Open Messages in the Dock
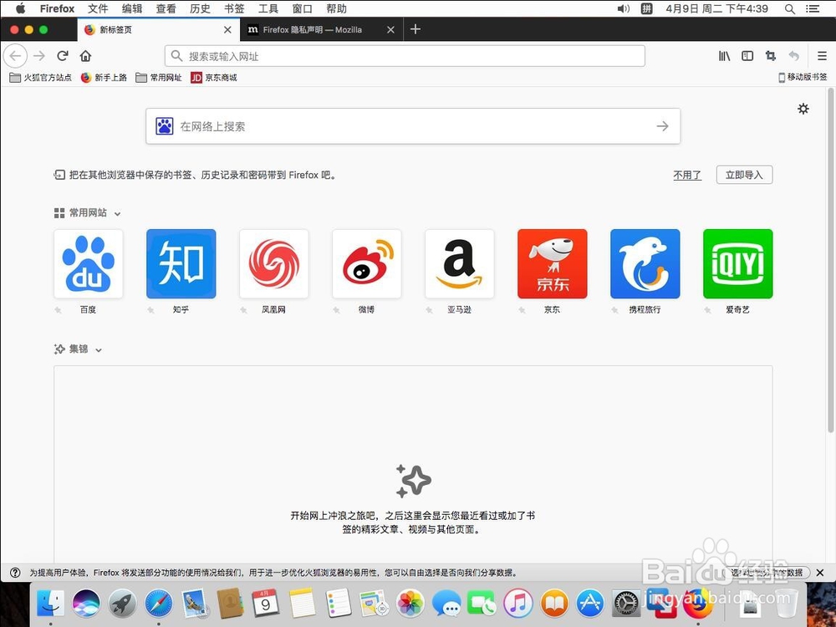The height and width of the screenshot is (627, 836). 446,603
